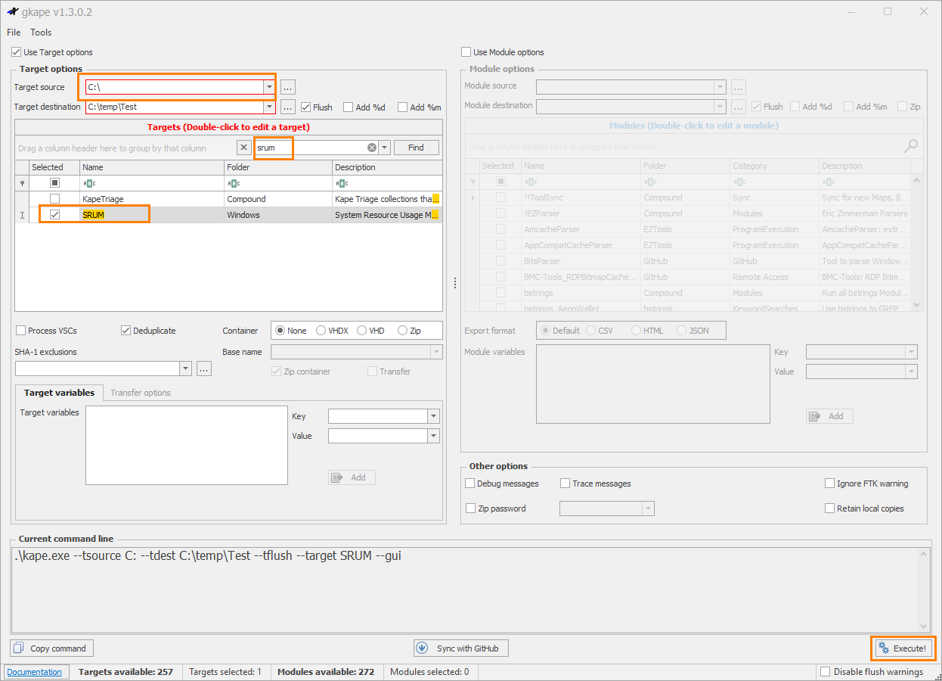Enable target Add %d checkbox
Image resolution: width=942 pixels, height=681 pixels.
(349, 107)
